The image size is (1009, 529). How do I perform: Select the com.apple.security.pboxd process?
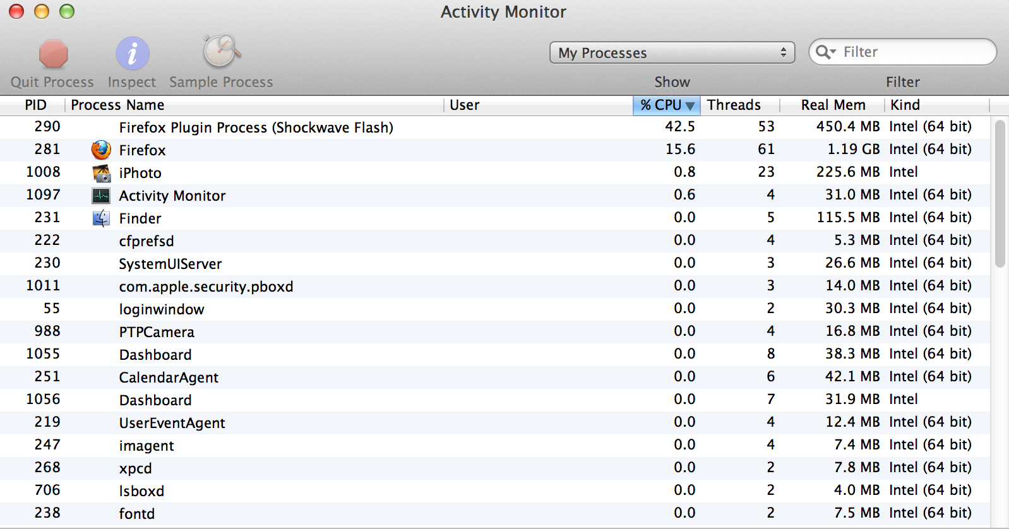tap(495, 286)
